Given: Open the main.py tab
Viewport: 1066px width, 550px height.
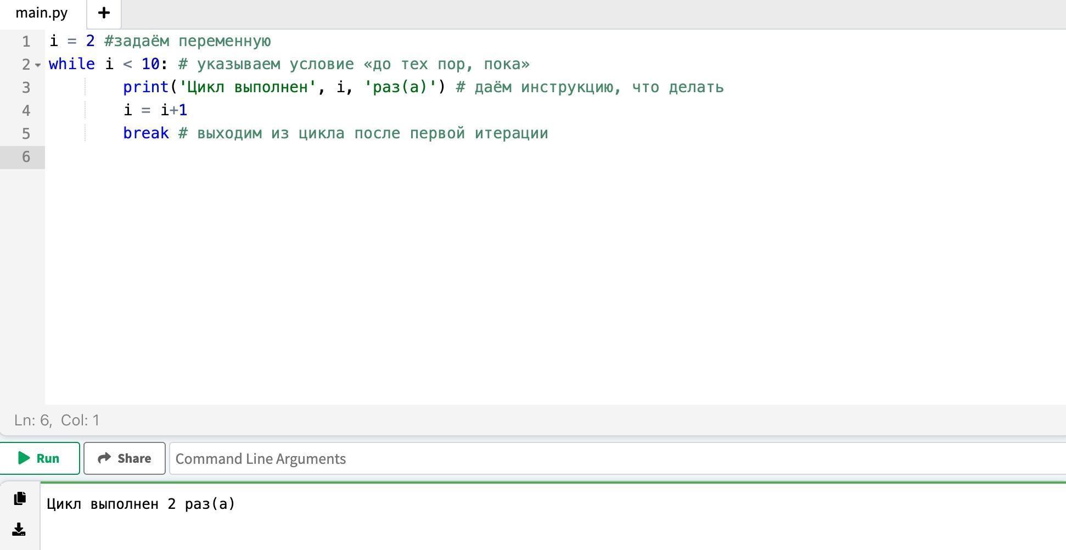Looking at the screenshot, I should click(x=42, y=13).
